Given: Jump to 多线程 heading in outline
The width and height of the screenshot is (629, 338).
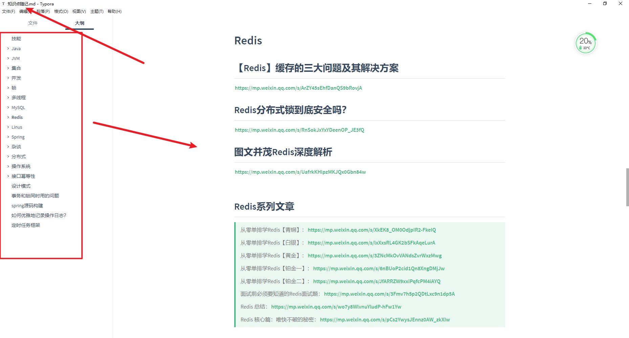Looking at the screenshot, I should 19,98.
